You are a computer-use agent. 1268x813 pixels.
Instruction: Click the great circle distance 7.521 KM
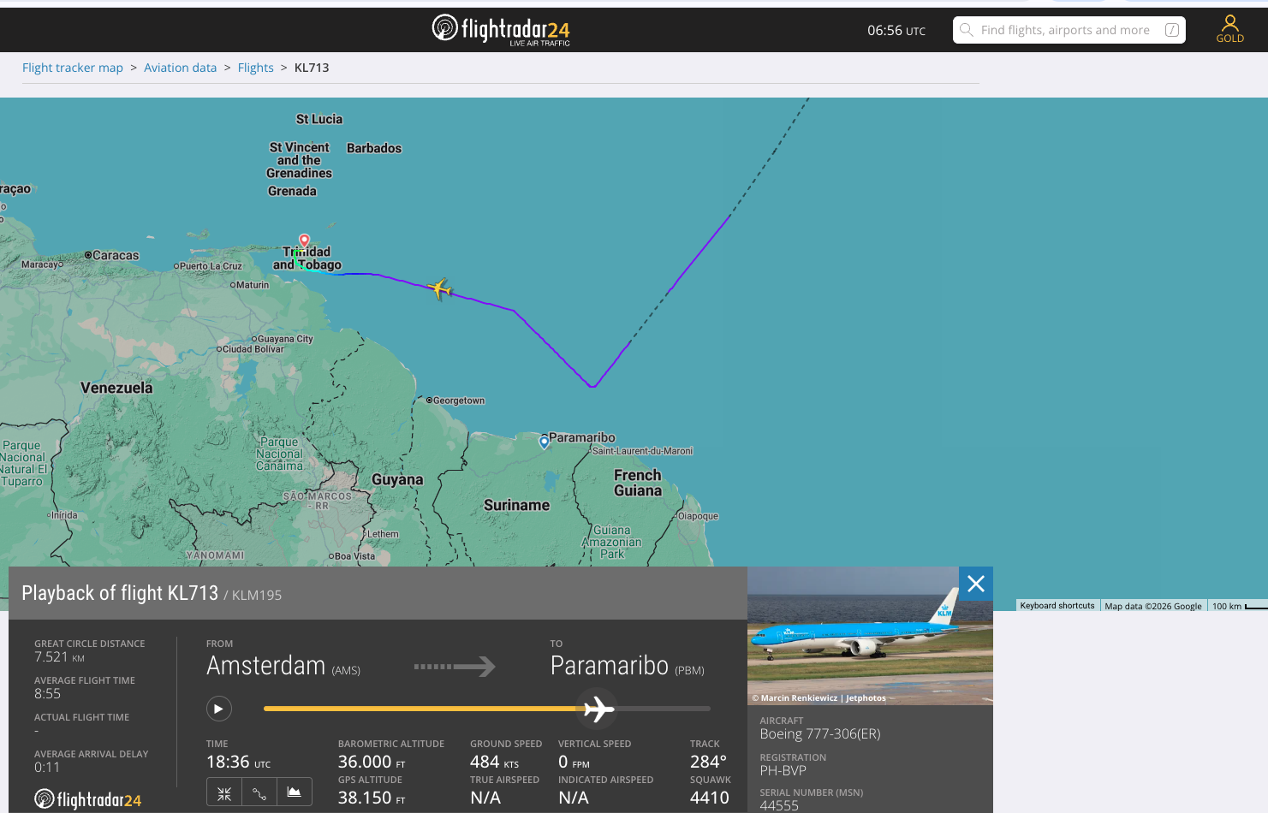[x=59, y=657]
